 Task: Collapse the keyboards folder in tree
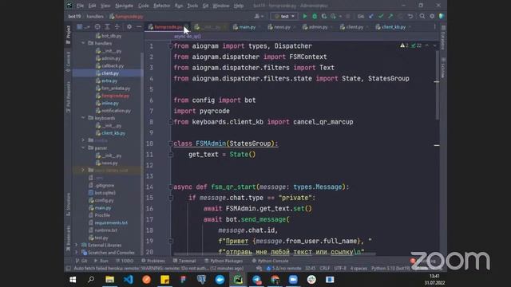(83, 118)
